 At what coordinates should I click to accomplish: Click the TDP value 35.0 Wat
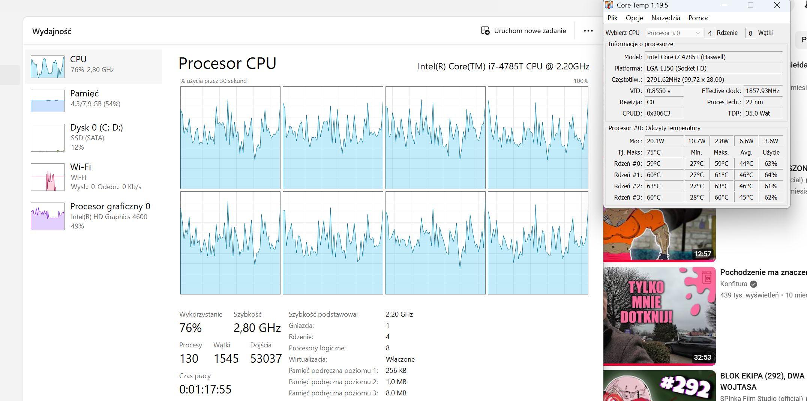(763, 113)
